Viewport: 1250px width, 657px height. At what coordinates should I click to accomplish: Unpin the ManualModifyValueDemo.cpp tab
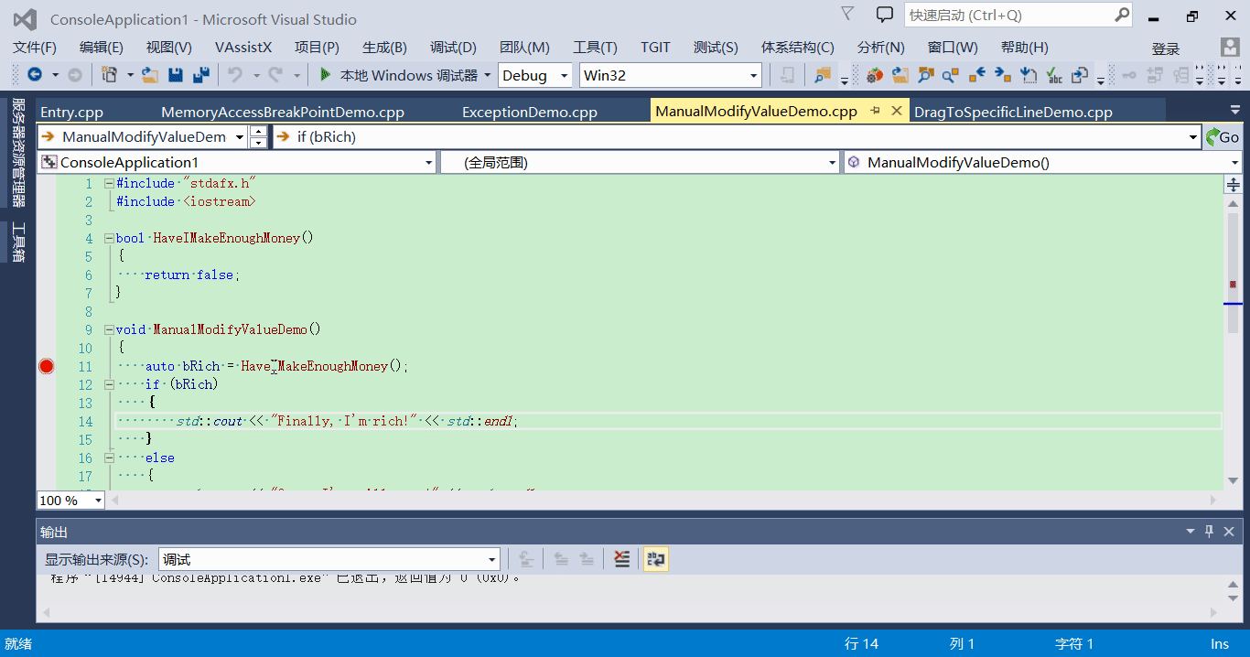tap(876, 110)
